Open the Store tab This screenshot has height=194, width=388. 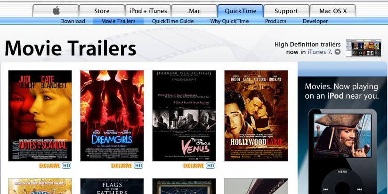(x=101, y=11)
